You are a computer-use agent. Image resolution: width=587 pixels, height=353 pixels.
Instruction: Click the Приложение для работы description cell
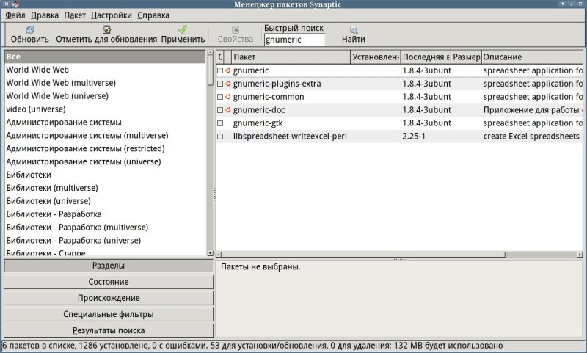(533, 110)
